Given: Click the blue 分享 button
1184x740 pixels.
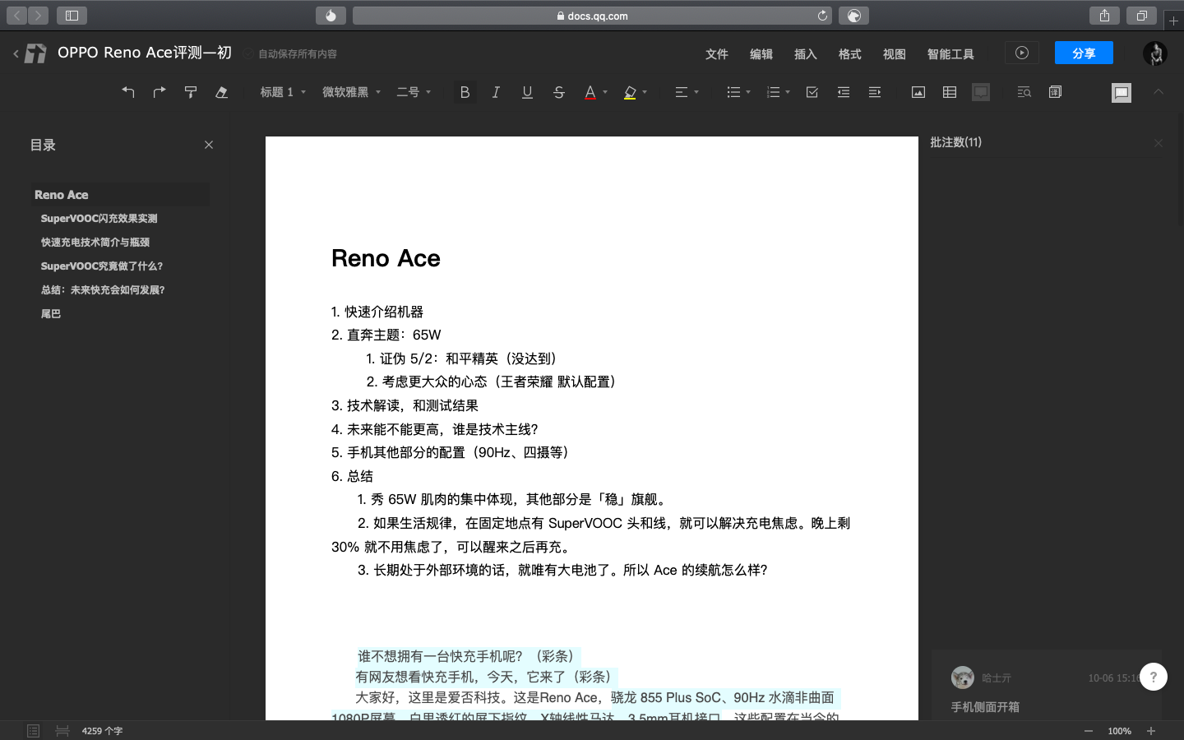Looking at the screenshot, I should click(x=1084, y=53).
